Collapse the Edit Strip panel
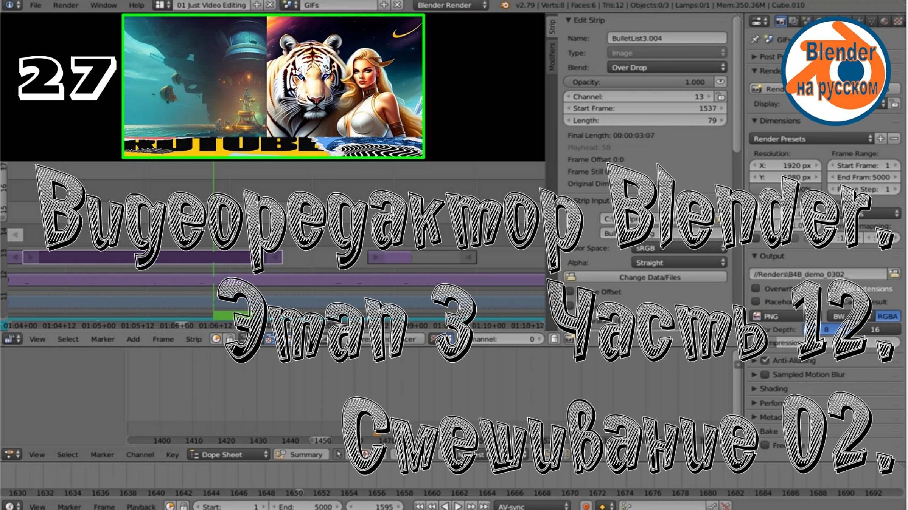908x510 pixels. [x=569, y=20]
